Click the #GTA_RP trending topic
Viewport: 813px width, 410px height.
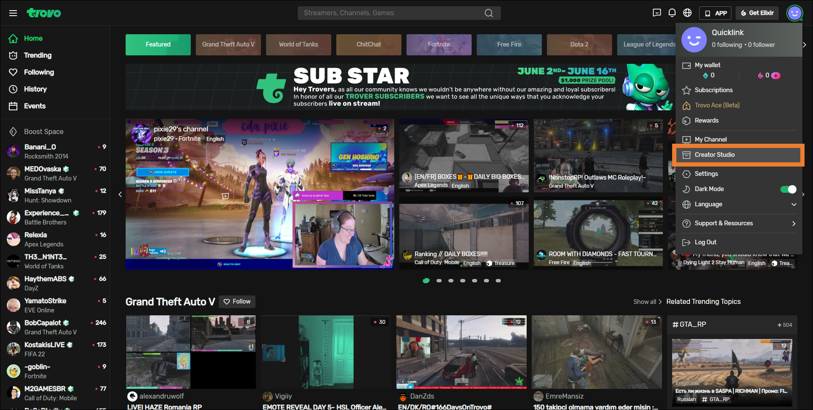(689, 324)
